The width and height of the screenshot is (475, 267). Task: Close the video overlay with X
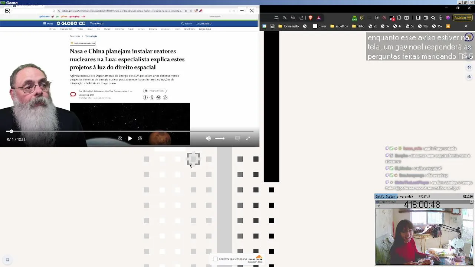252,10
